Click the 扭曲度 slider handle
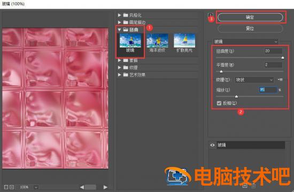The height and width of the screenshot is (192, 294). [283, 58]
